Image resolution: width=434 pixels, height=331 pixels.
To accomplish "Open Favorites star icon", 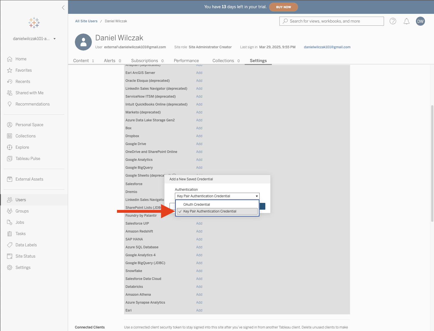I will (10, 70).
